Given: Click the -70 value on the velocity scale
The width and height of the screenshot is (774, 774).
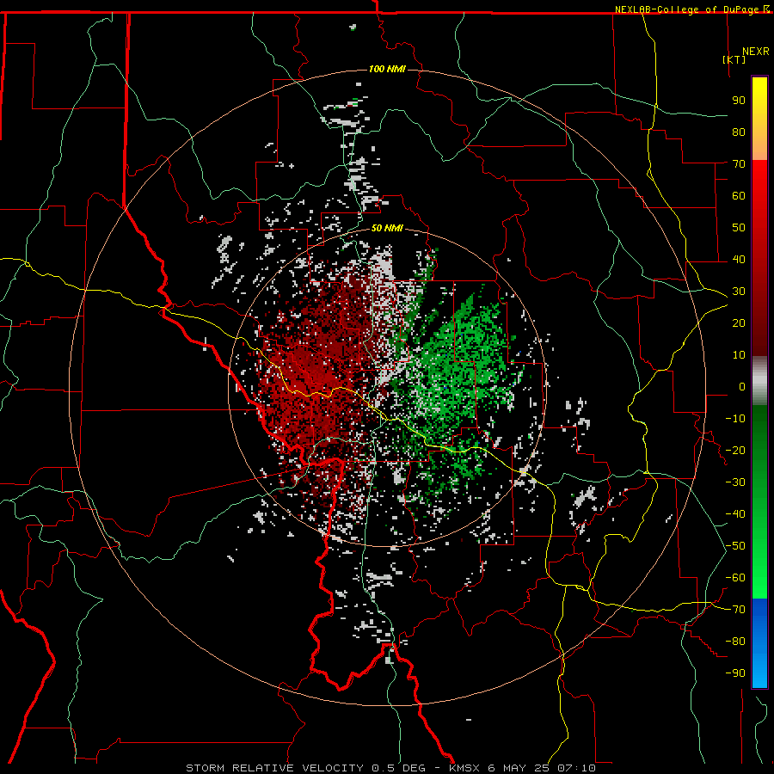Looking at the screenshot, I should (735, 610).
